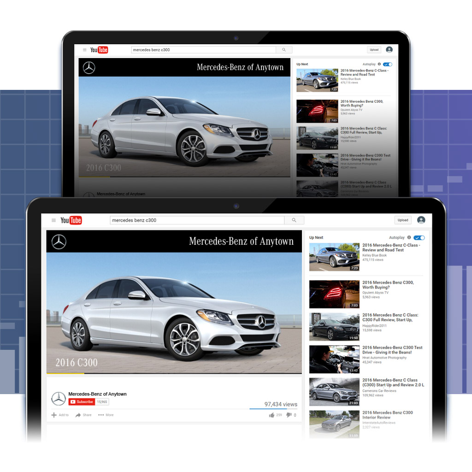Viewport: 472px width, 472px height.
Task: Open the front laptop's 'Giving it the Beans!' test drive thumbnail
Action: (335, 360)
